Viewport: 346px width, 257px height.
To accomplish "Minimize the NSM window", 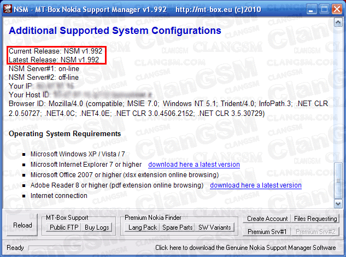I will click(311, 9).
